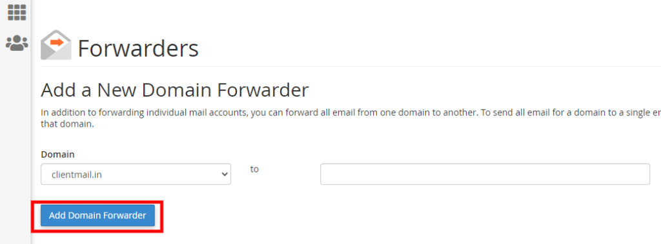The image size is (661, 244).
Task: Click the domain forwarding description paragraph
Action: (351, 119)
